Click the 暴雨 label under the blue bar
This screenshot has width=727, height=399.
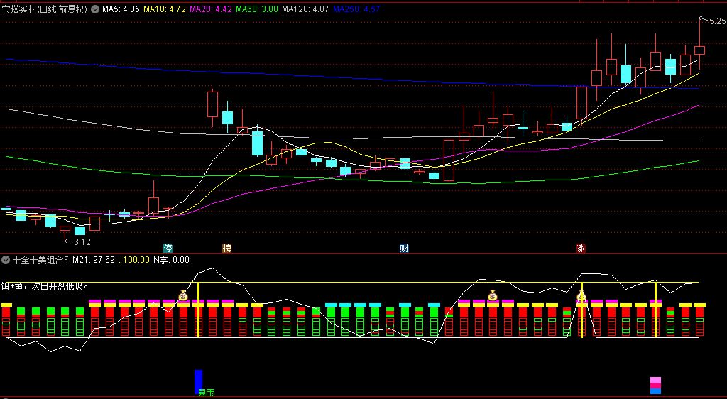point(207,393)
